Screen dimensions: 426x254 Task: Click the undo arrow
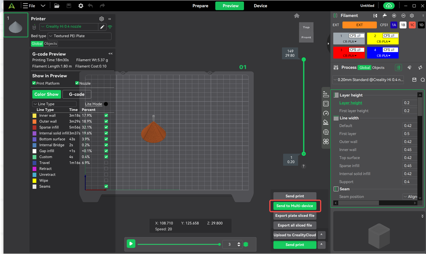pyautogui.click(x=91, y=6)
